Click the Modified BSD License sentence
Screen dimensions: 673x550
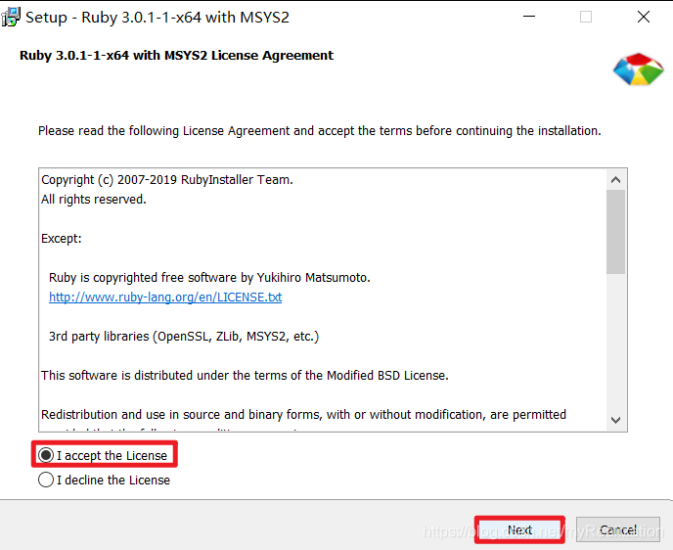pos(245,375)
